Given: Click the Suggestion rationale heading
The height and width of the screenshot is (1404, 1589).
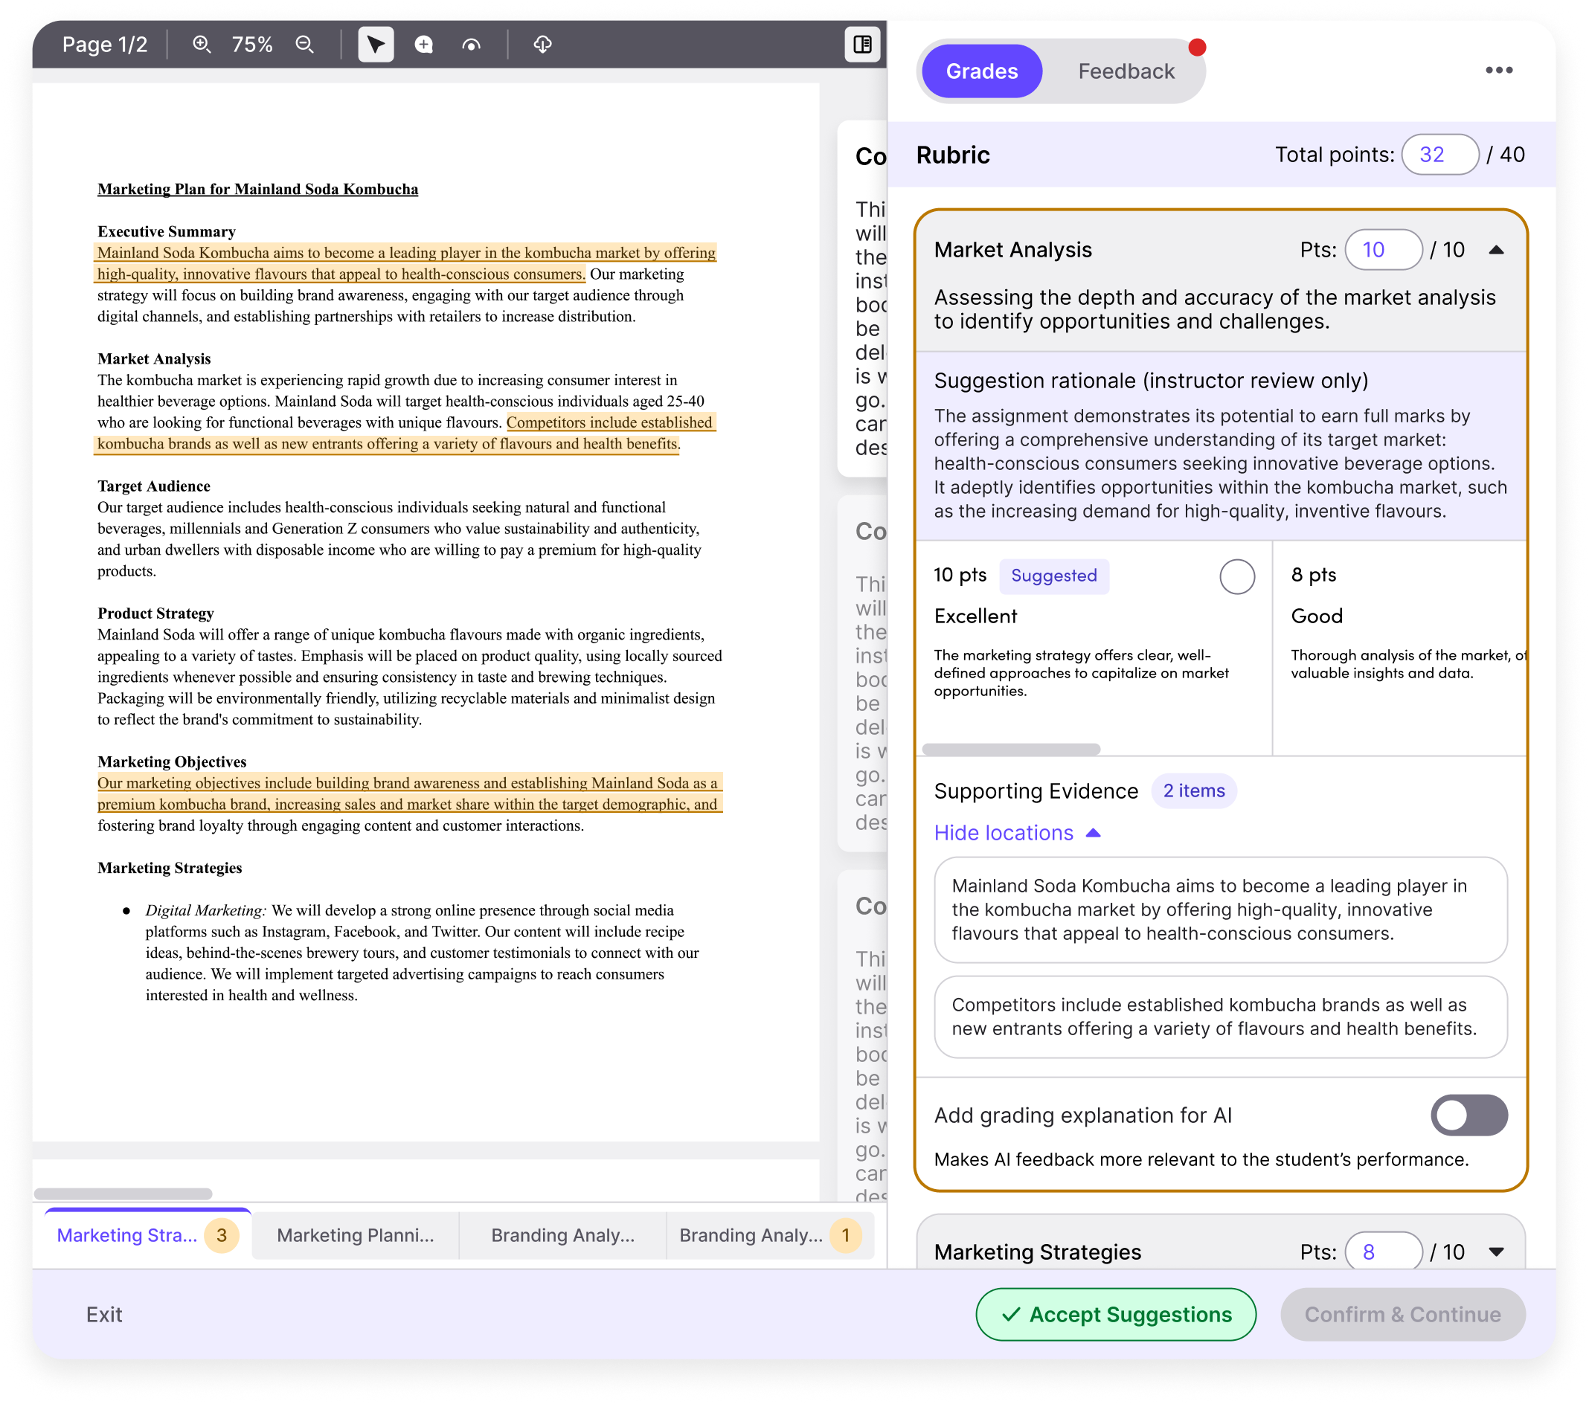Looking at the screenshot, I should tap(1151, 381).
